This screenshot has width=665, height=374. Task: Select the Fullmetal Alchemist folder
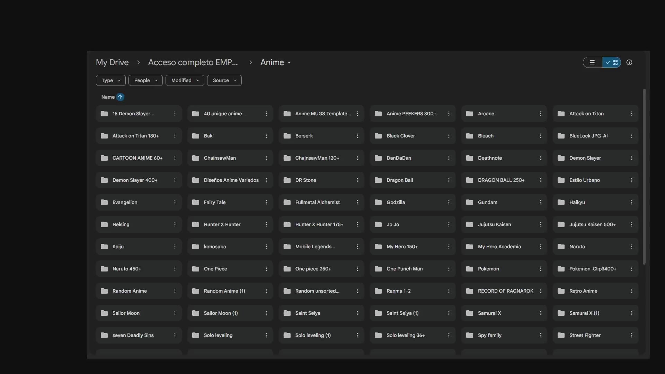pos(321,202)
